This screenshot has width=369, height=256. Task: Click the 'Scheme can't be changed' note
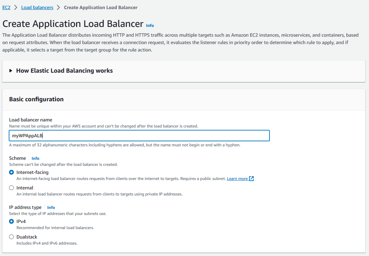[63, 164]
